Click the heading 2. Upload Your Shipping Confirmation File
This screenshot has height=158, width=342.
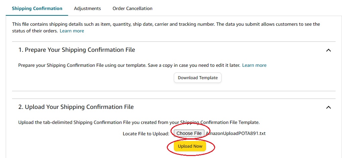[76, 107]
